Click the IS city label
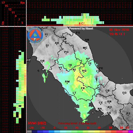The image size is (133, 133). coord(99,90)
